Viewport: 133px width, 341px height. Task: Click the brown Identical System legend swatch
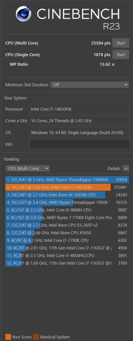point(36,337)
